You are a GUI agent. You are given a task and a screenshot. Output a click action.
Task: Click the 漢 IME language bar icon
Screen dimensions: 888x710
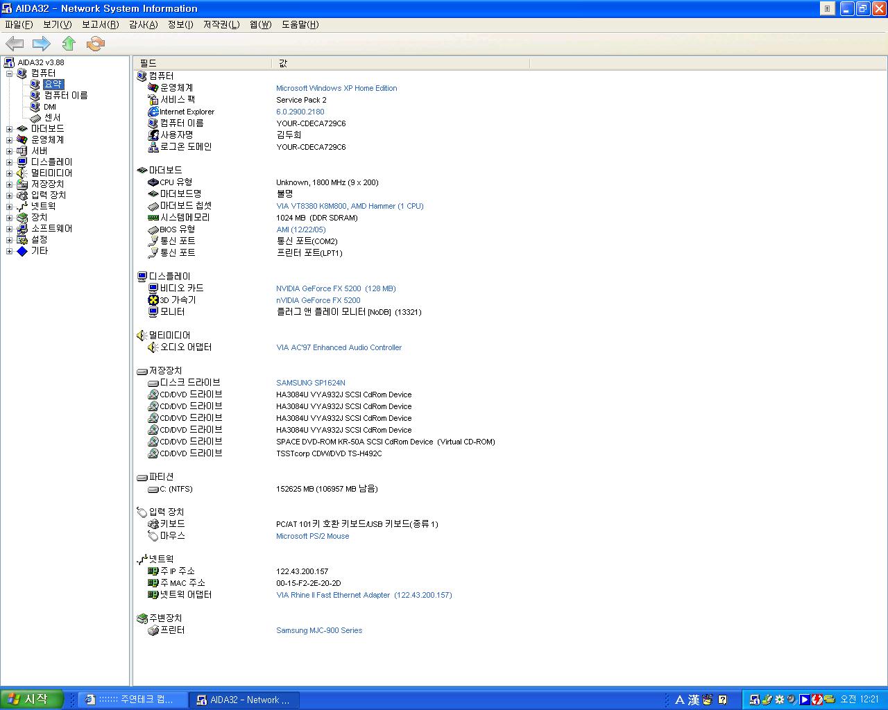click(693, 700)
